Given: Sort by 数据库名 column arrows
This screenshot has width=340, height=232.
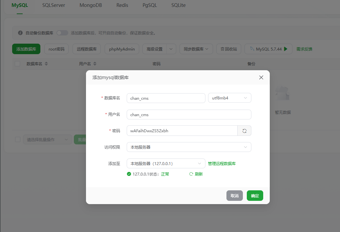Looking at the screenshot, I should 46,64.
